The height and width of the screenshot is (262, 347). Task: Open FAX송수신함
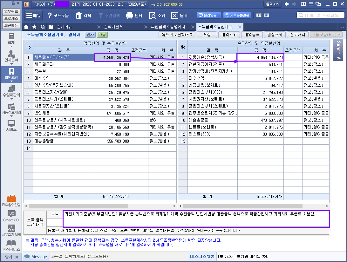coord(11,200)
